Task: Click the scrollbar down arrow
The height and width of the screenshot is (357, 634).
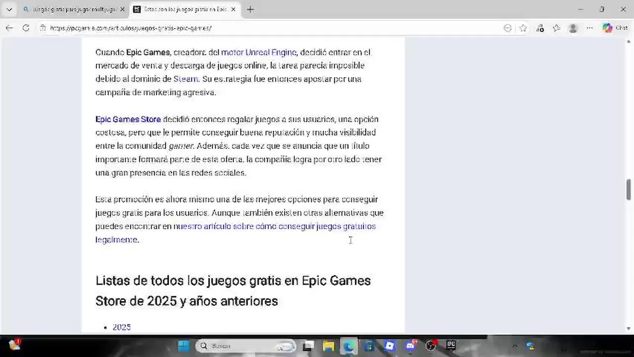Action: point(629,328)
